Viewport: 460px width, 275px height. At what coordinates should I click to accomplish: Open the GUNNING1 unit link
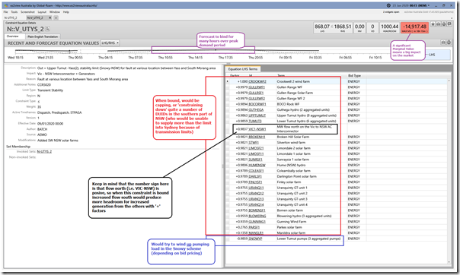point(257,222)
